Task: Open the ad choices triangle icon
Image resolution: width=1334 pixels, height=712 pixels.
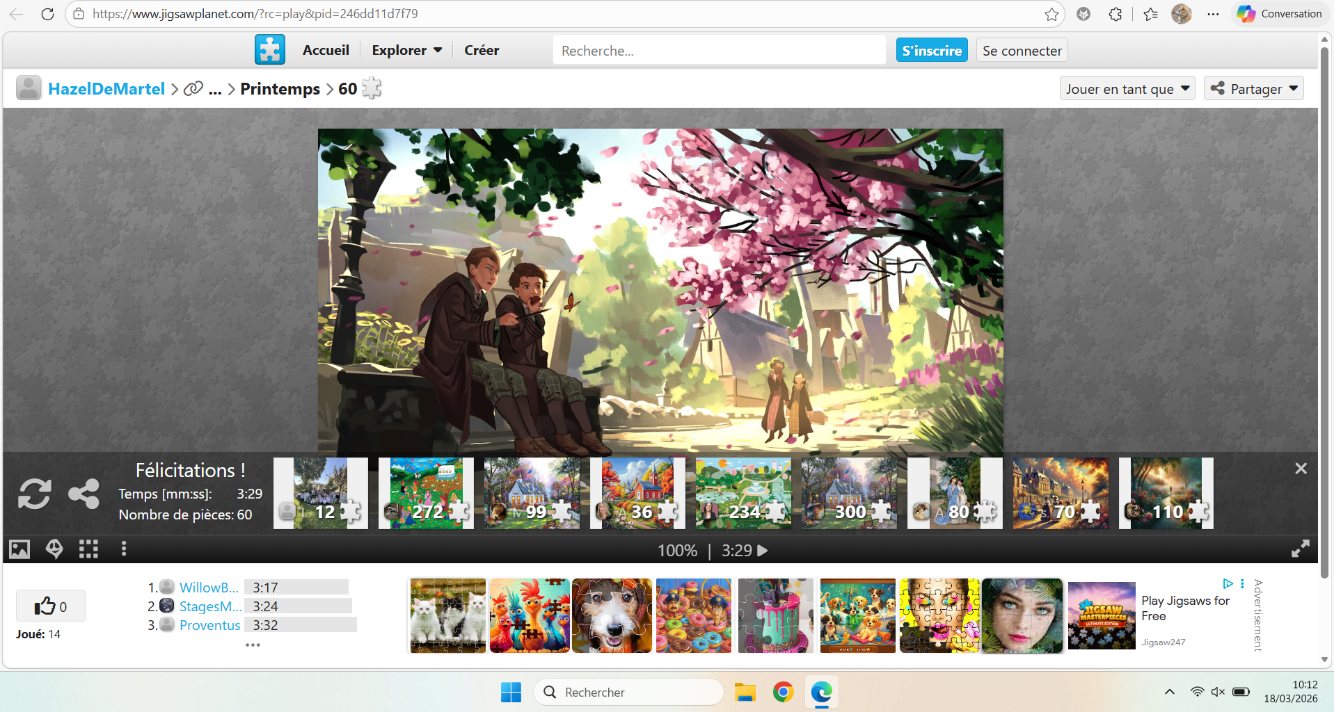Action: tap(1228, 583)
